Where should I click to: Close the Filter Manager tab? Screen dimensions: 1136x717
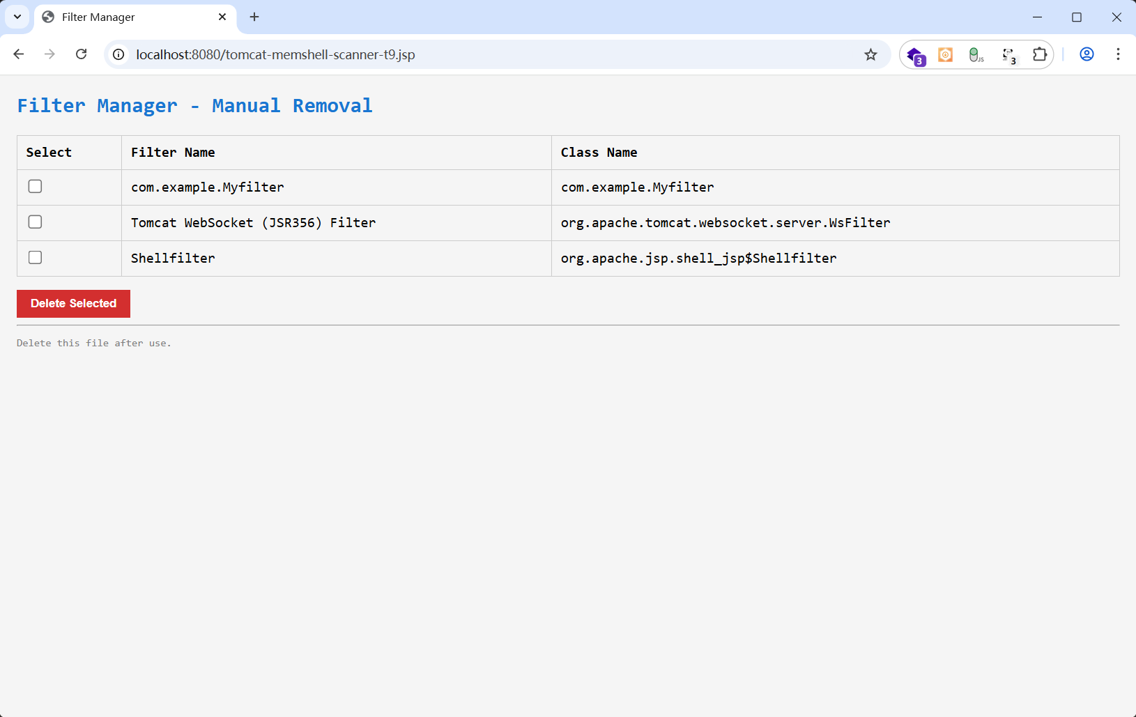(222, 17)
